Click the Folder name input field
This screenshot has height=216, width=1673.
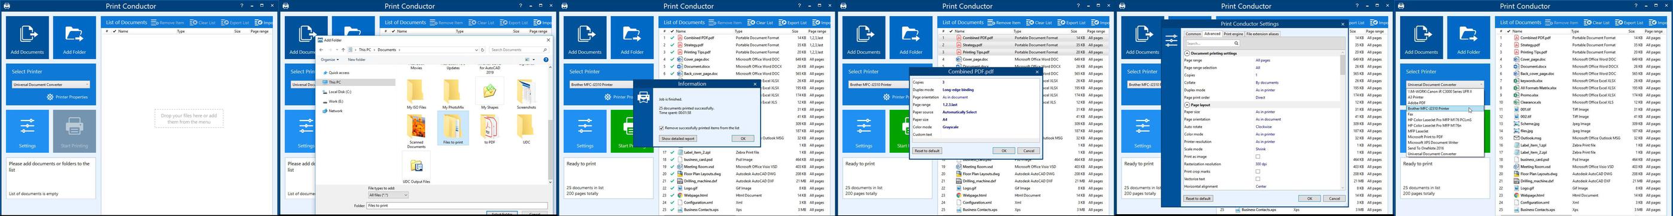click(458, 206)
